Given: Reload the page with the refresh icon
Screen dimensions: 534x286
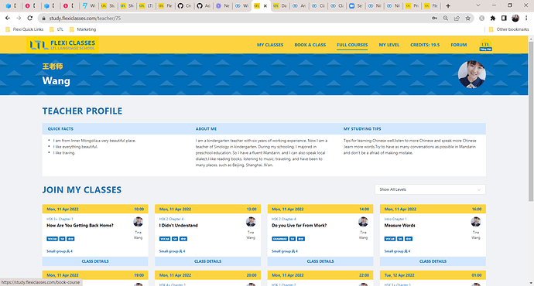Looking at the screenshot, I should point(30,19).
